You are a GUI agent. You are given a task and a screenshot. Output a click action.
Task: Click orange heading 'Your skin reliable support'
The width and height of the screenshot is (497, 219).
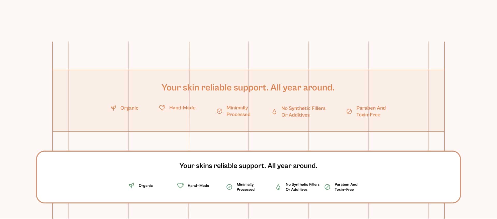pos(248,88)
